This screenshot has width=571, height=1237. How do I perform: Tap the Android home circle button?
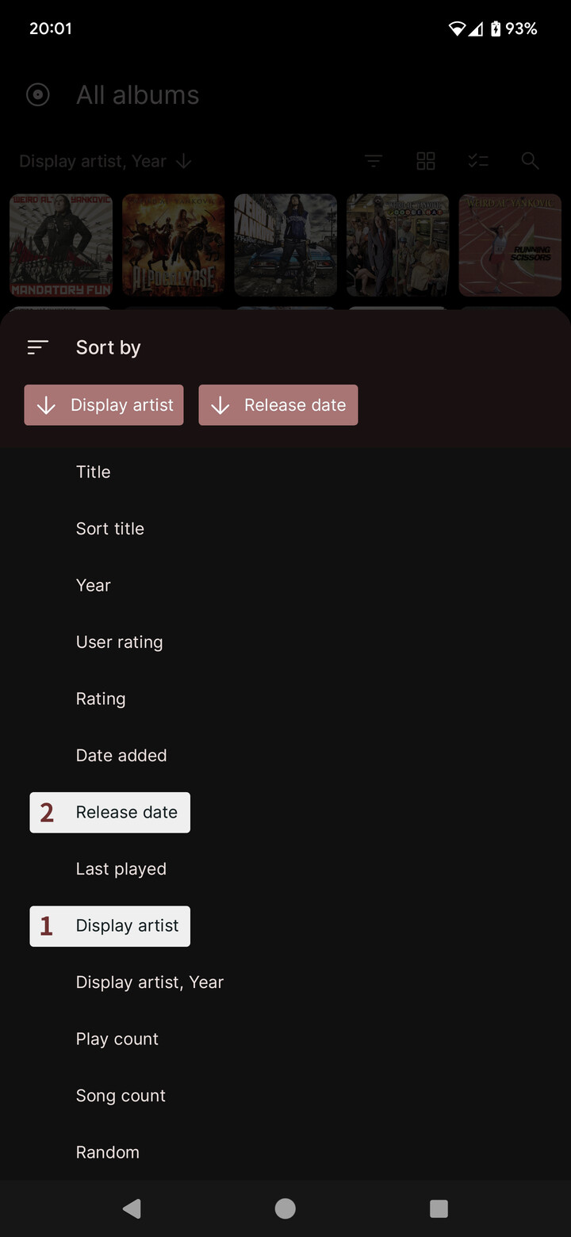(x=285, y=1208)
